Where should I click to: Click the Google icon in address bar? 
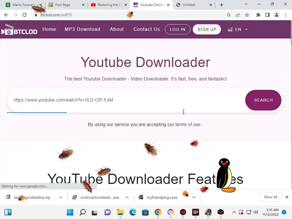tap(229, 15)
